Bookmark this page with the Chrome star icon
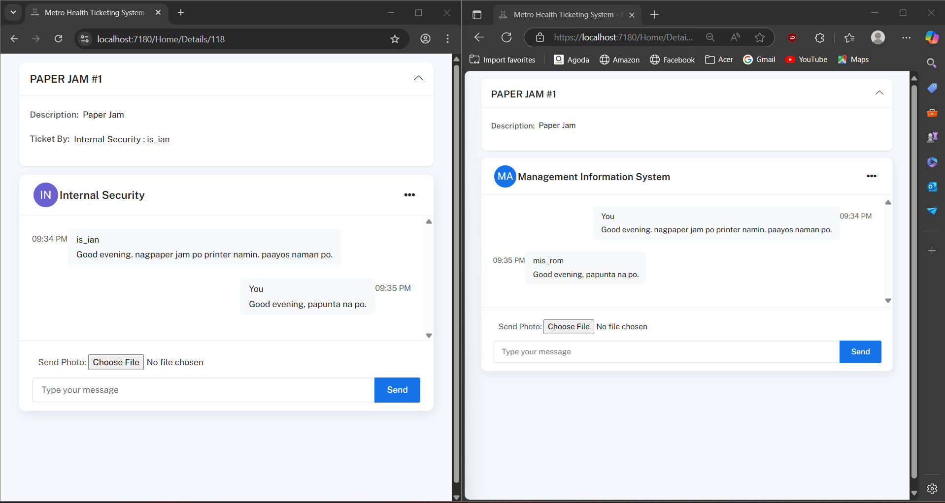Image resolution: width=945 pixels, height=503 pixels. point(395,39)
